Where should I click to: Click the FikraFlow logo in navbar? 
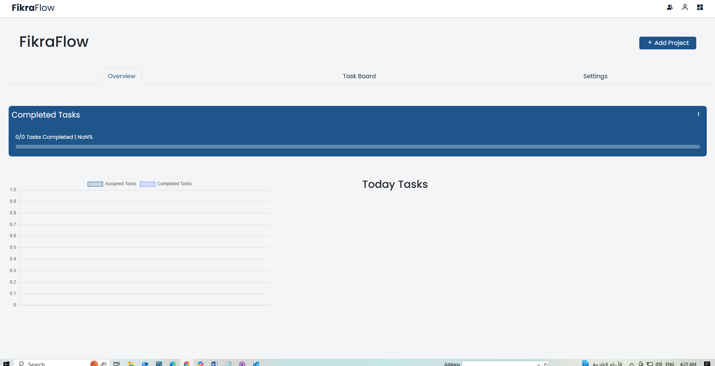click(x=33, y=8)
